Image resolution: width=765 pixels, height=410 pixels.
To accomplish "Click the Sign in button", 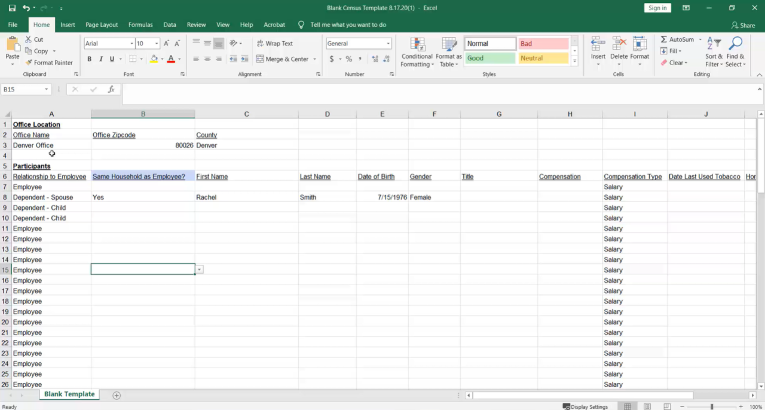I will pos(657,8).
